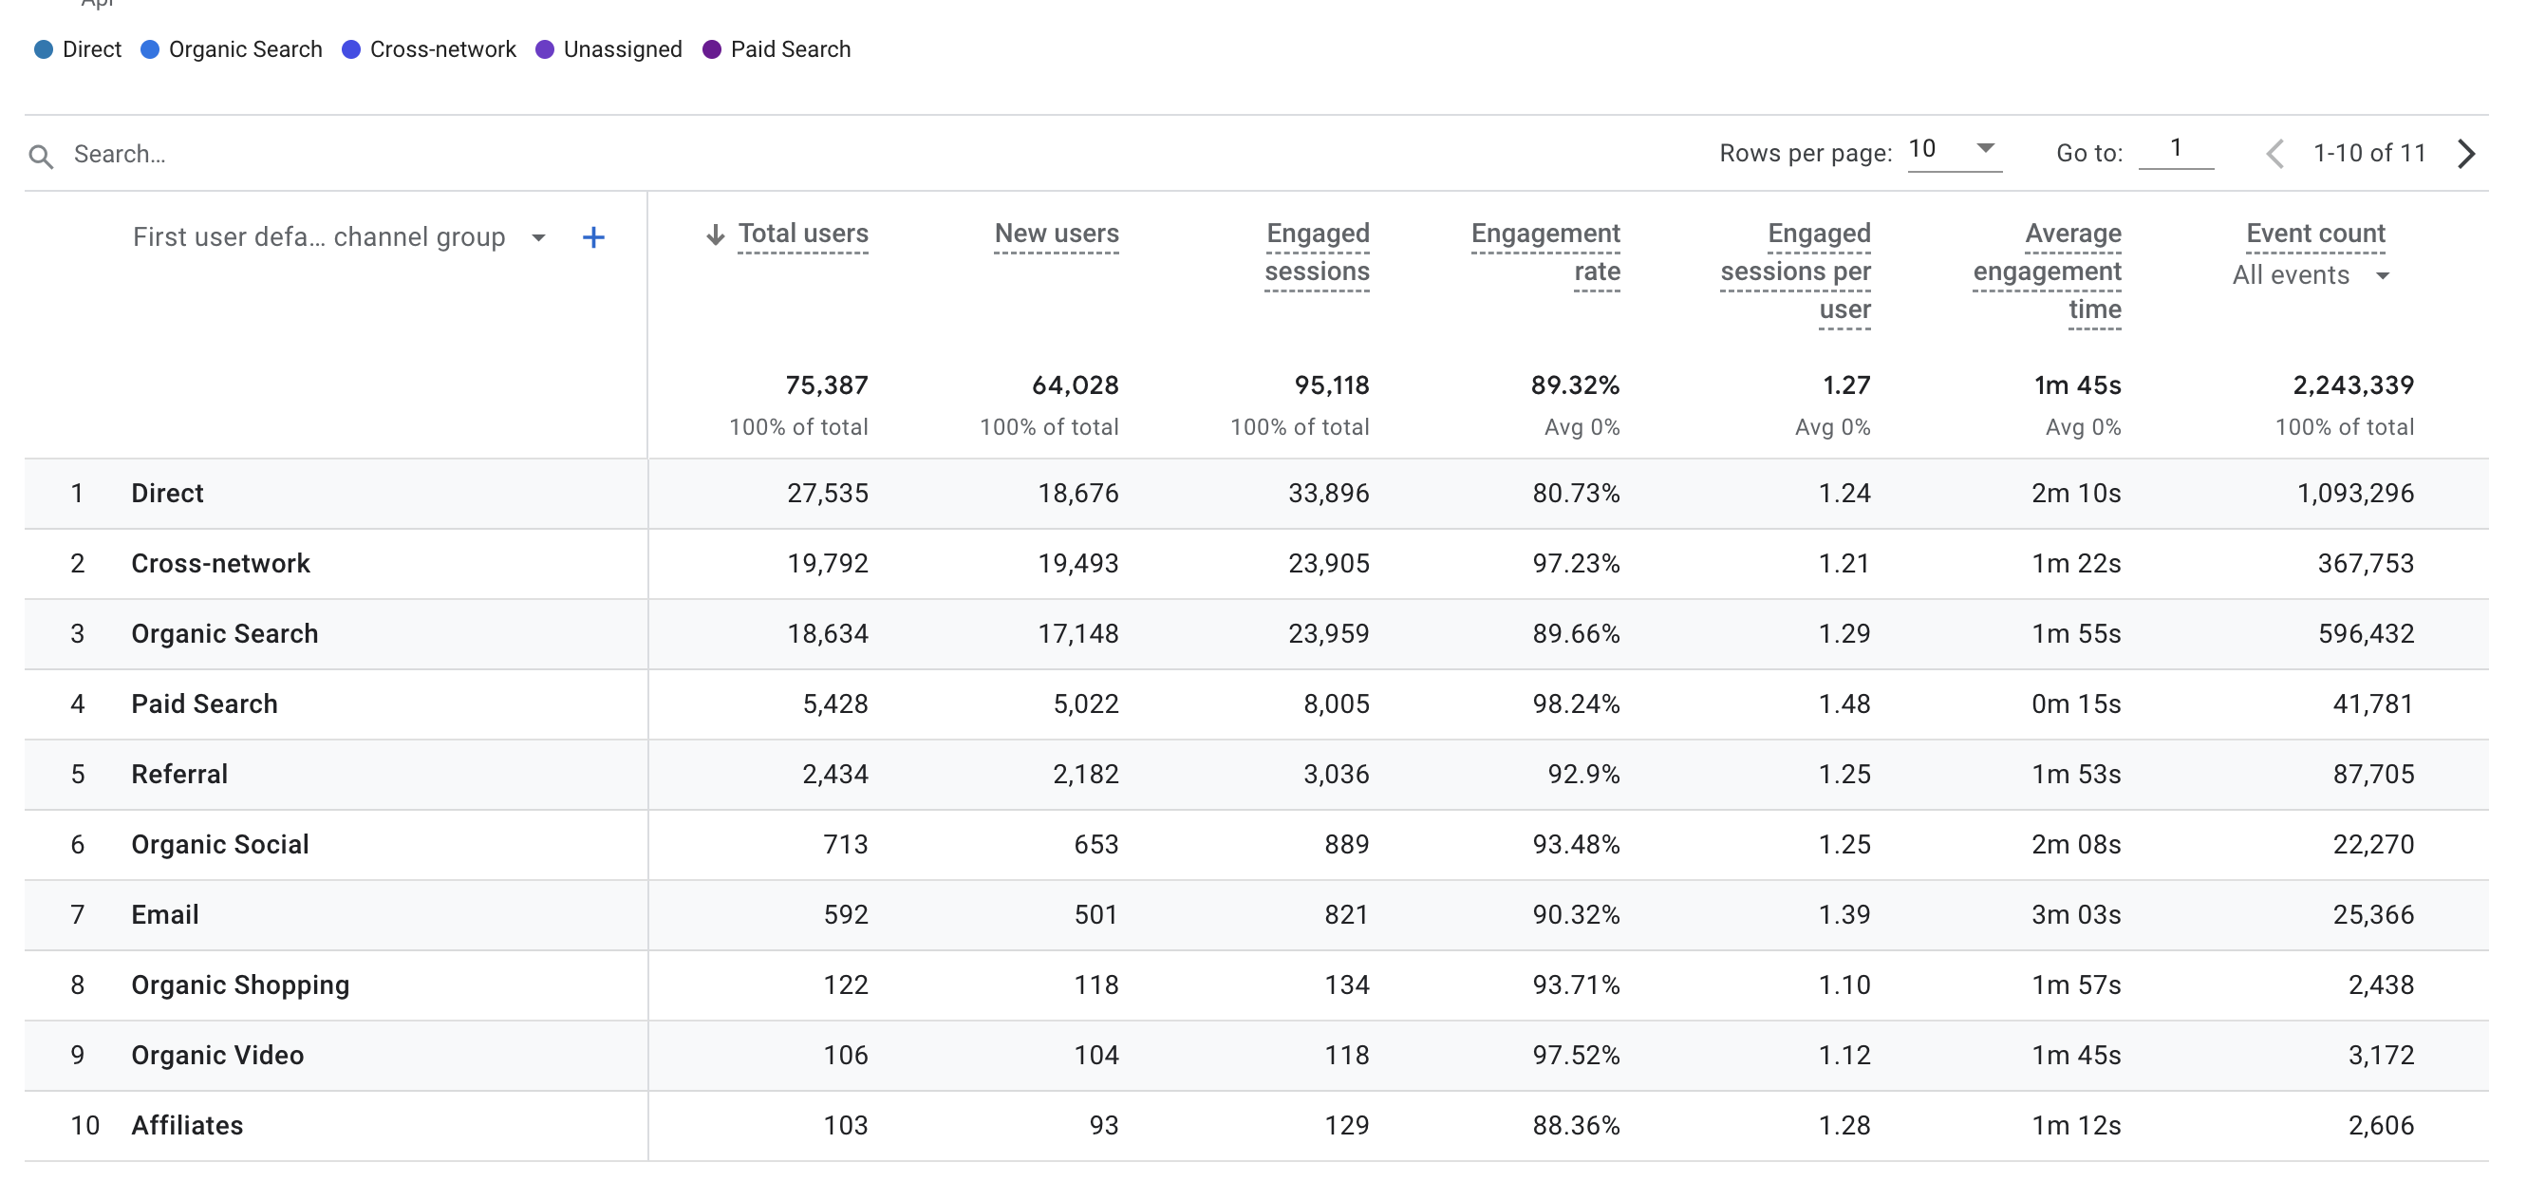Image resolution: width=2527 pixels, height=1181 pixels.
Task: Click the Direct legend color dot
Action: (x=43, y=50)
